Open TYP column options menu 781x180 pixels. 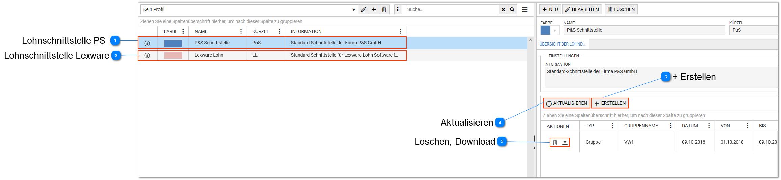coord(613,126)
